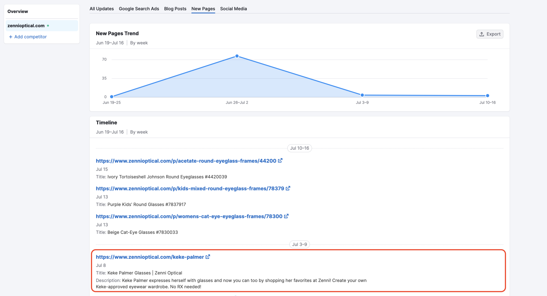The image size is (547, 296).
Task: Open external link icon beside keke-palmer URL
Action: [x=208, y=257]
